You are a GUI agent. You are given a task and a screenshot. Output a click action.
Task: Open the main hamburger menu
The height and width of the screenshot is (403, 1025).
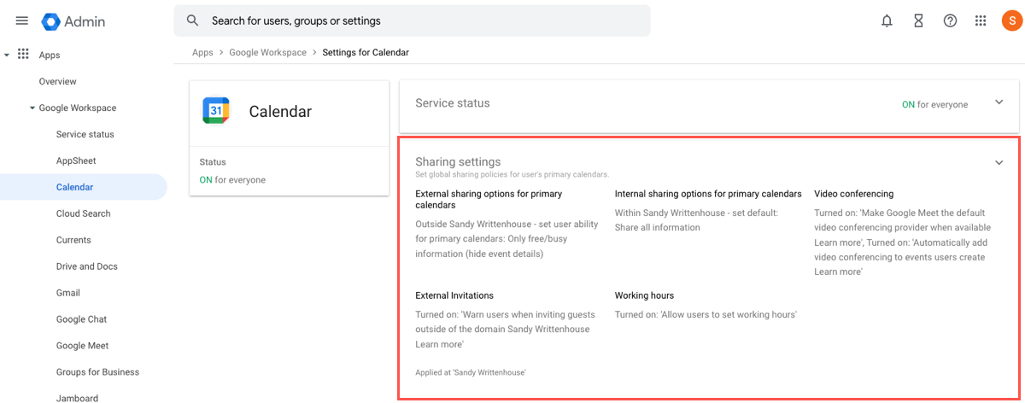[22, 20]
